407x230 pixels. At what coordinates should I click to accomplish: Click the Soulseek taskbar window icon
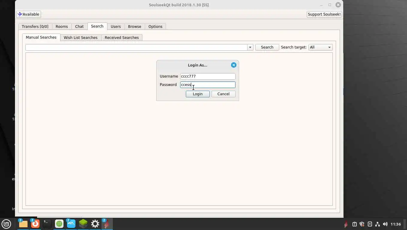(x=107, y=224)
